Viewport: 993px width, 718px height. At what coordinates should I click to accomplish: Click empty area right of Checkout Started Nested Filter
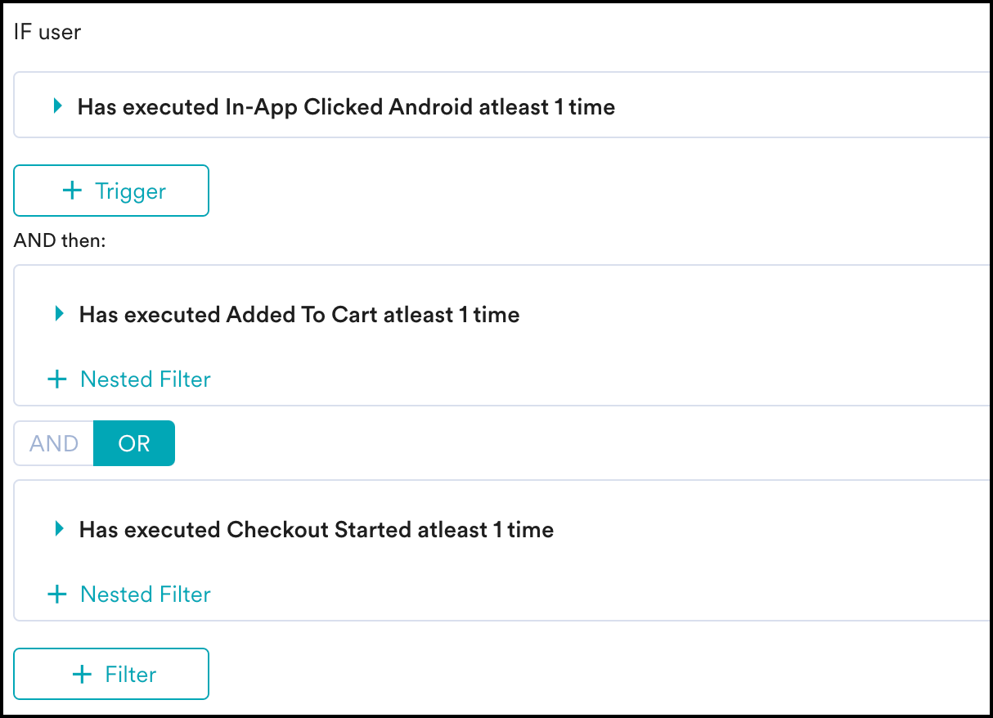pos(573,595)
